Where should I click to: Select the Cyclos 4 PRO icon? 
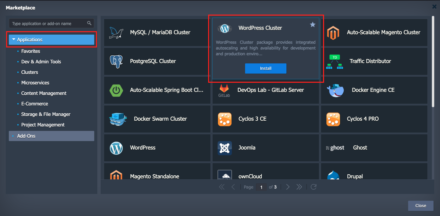click(333, 119)
